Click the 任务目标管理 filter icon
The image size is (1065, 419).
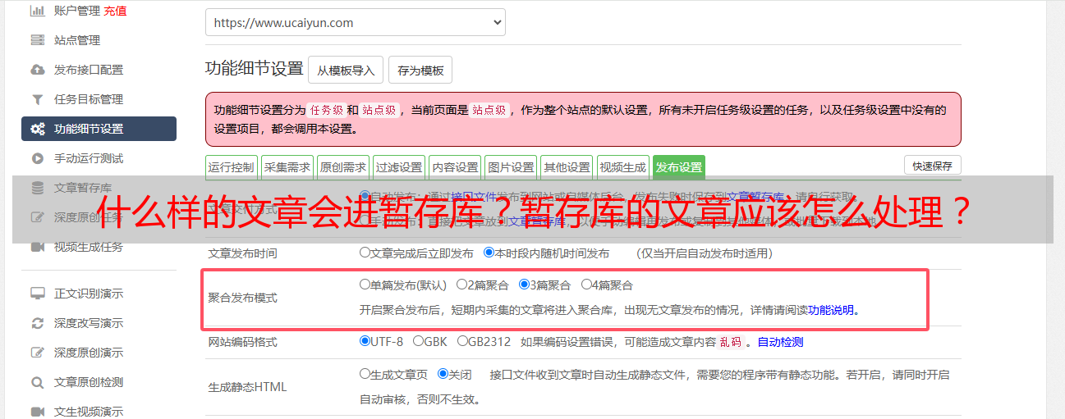coord(37,99)
